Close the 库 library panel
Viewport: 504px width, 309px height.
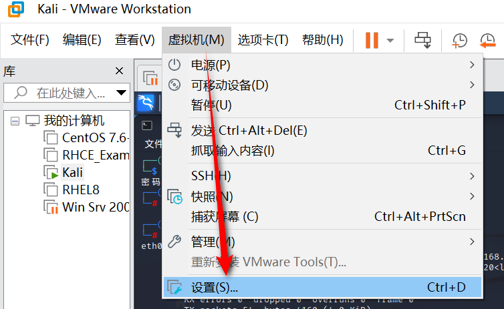[x=119, y=71]
